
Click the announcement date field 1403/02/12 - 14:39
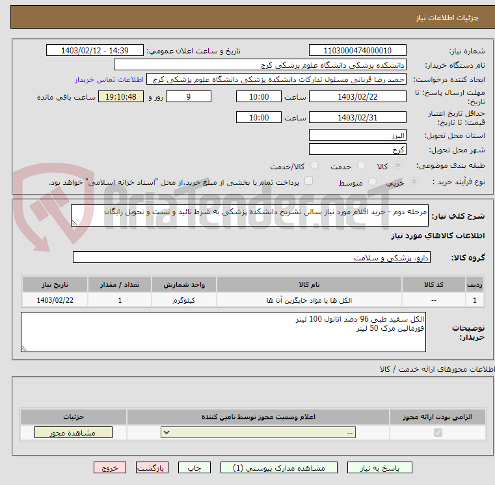[x=95, y=51]
